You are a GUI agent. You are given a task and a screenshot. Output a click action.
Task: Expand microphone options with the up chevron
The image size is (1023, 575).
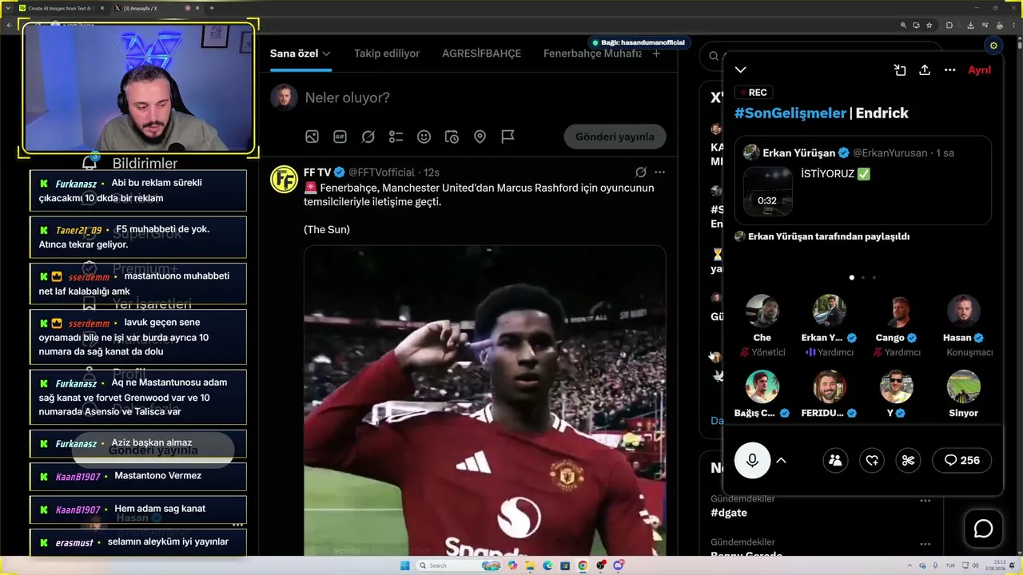click(782, 460)
